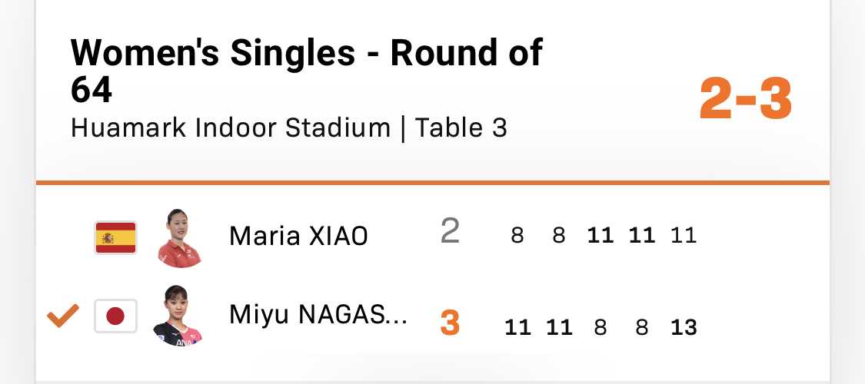
Task: Click Maria Xiao's third game score 11
Action: 601,236
